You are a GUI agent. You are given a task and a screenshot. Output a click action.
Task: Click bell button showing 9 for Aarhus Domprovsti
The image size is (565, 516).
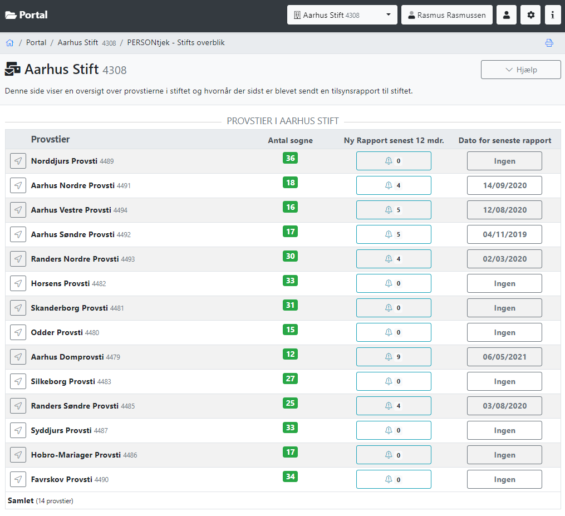pyautogui.click(x=394, y=357)
